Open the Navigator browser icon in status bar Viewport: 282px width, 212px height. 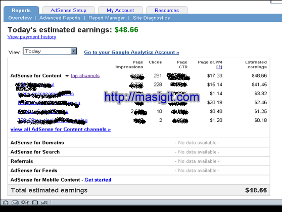[x=6, y=202]
